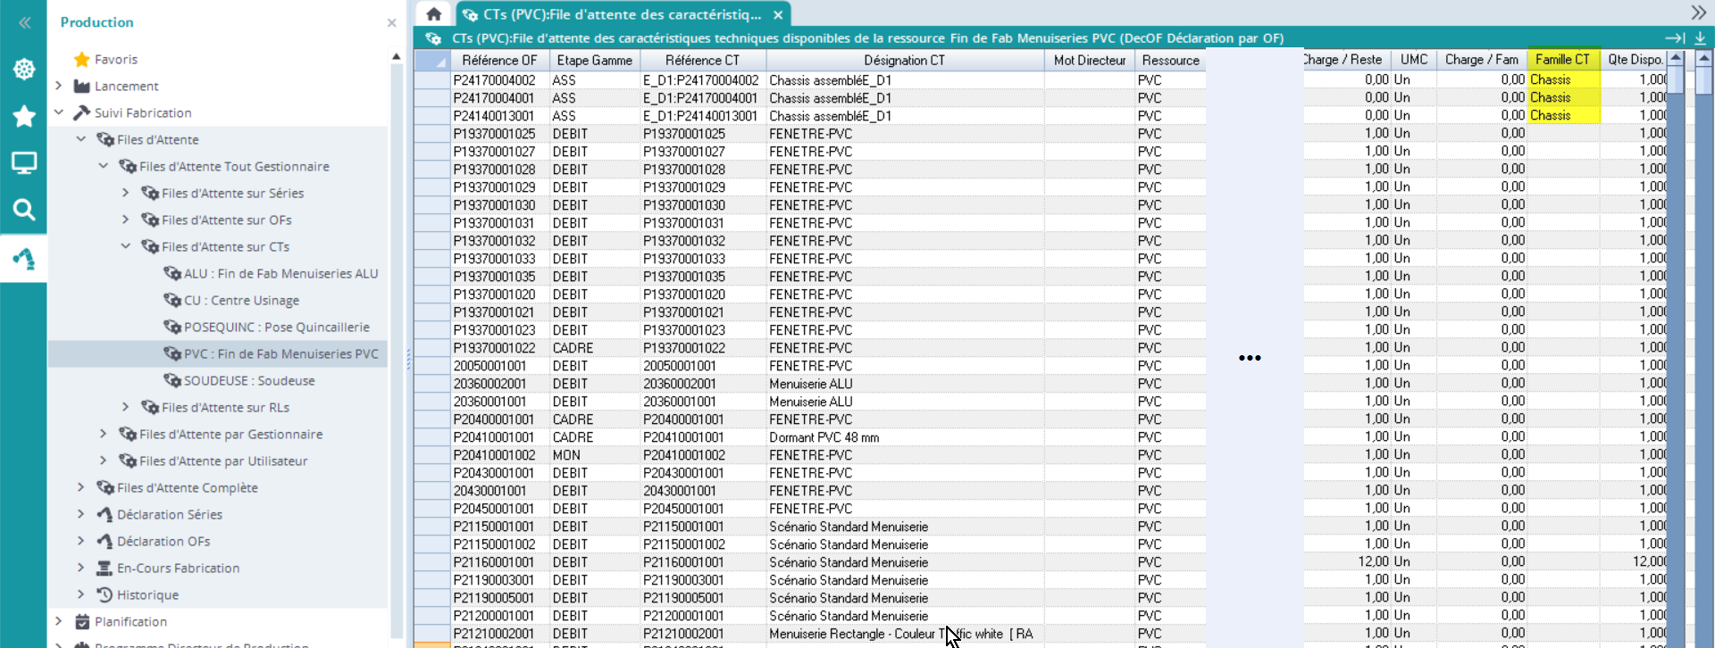1715x648 pixels.
Task: Sort by Référence OF column header
Action: [x=498, y=60]
